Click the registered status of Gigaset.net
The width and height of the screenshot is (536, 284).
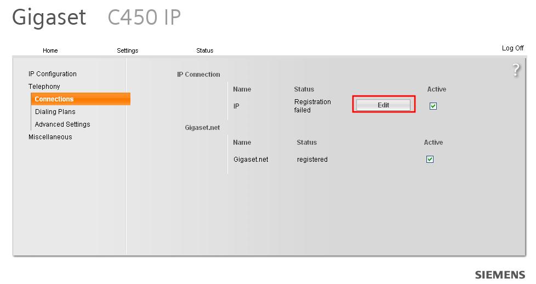(312, 160)
